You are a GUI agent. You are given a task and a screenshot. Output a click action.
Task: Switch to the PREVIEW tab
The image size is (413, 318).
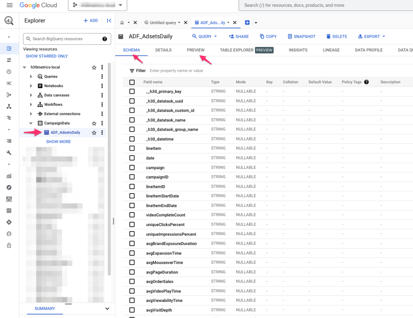pyautogui.click(x=196, y=50)
